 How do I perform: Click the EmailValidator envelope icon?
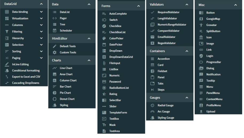pyautogui.click(x=152, y=37)
